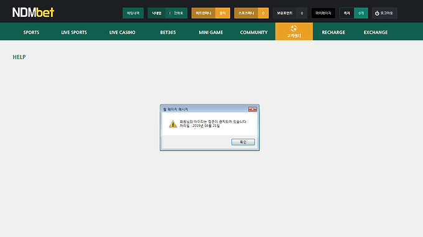Open 마이페이지 my page
The height and width of the screenshot is (237, 423).
tap(323, 13)
